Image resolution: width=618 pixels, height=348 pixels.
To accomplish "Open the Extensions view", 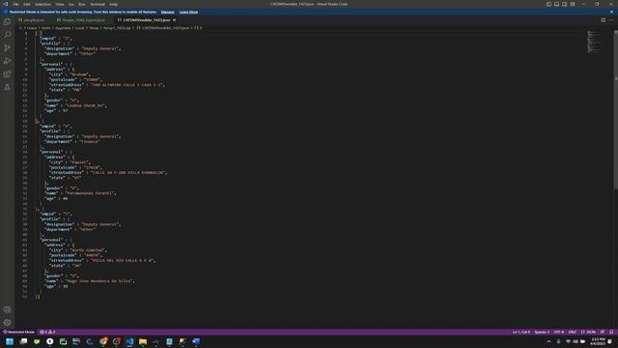I will pos(7,73).
